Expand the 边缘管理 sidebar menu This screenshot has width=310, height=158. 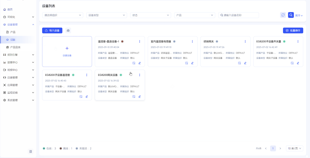coord(18,78)
